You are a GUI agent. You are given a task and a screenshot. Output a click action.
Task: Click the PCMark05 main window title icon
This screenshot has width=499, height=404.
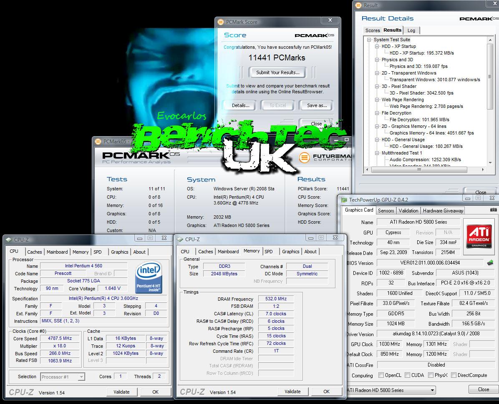[x=98, y=141]
